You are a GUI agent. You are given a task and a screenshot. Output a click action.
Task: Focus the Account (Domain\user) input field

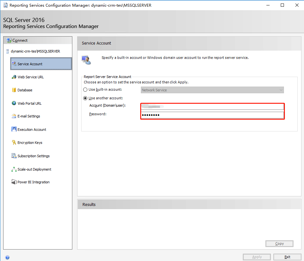(212, 106)
